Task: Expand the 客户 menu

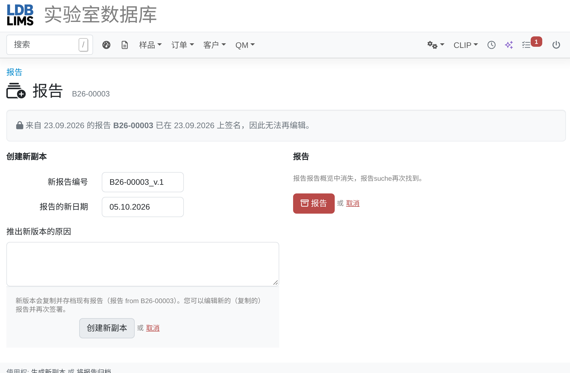Action: click(x=214, y=45)
